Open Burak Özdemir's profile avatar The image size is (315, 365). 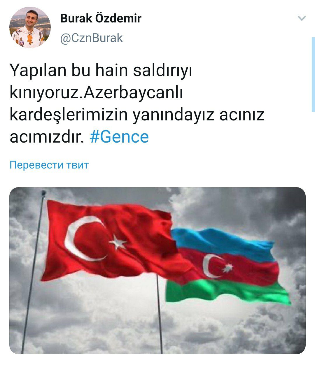[x=30, y=27]
